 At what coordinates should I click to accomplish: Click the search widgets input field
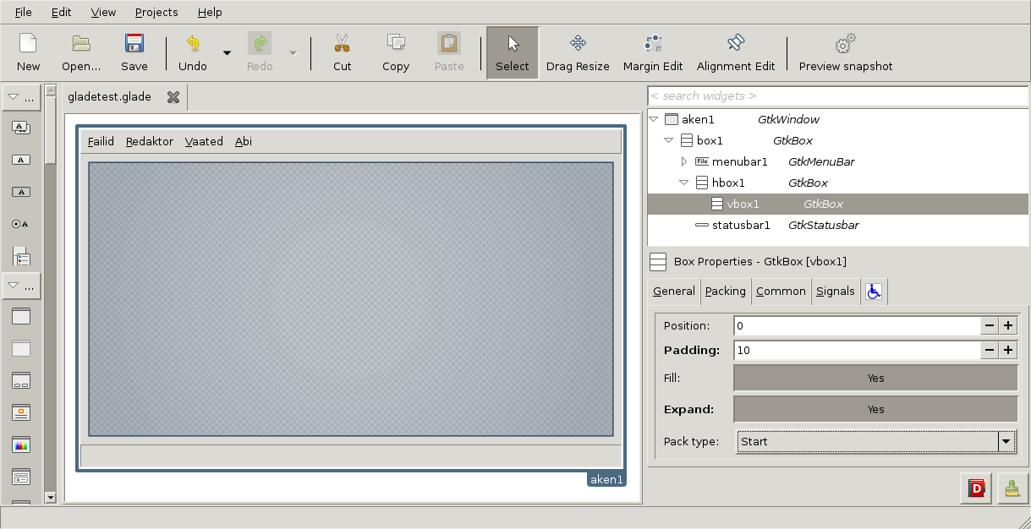pyautogui.click(x=837, y=96)
